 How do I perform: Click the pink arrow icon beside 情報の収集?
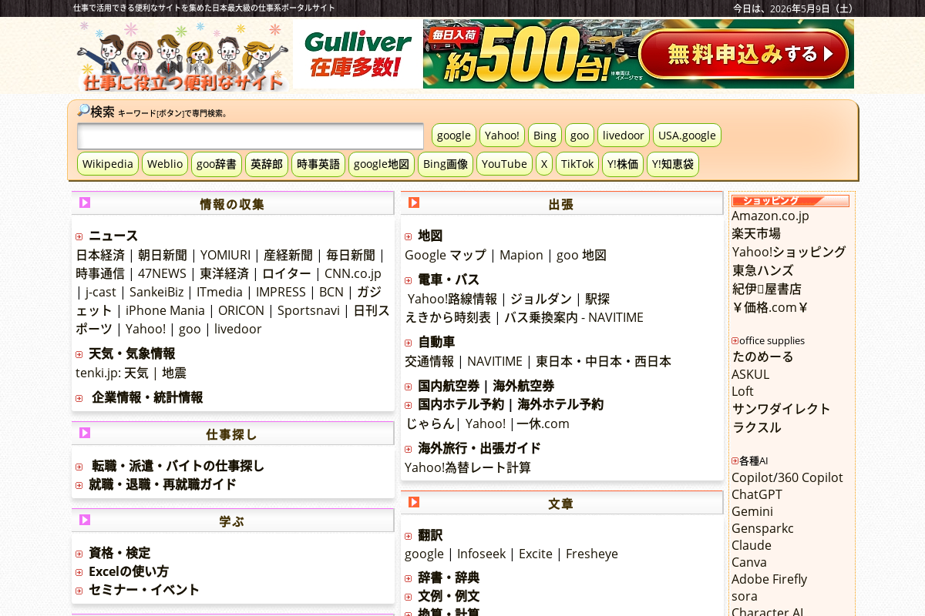pos(85,203)
